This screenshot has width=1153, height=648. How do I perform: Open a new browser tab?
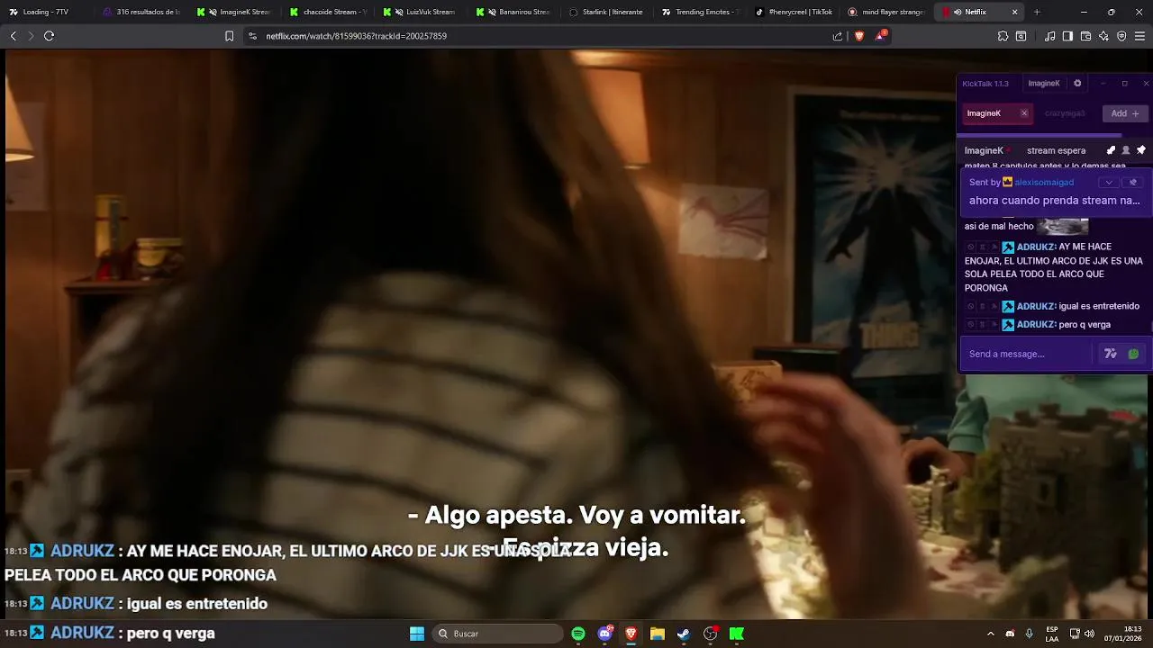(x=1037, y=12)
